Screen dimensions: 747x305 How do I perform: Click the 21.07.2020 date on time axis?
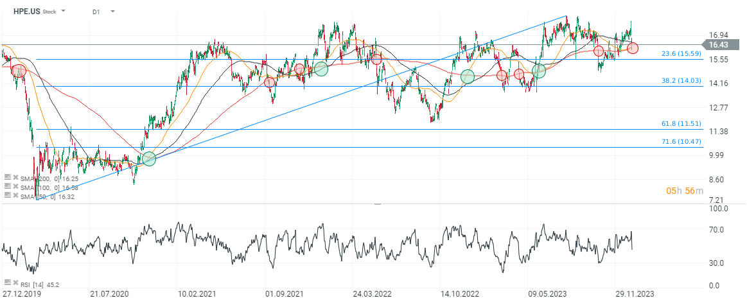[x=109, y=294]
